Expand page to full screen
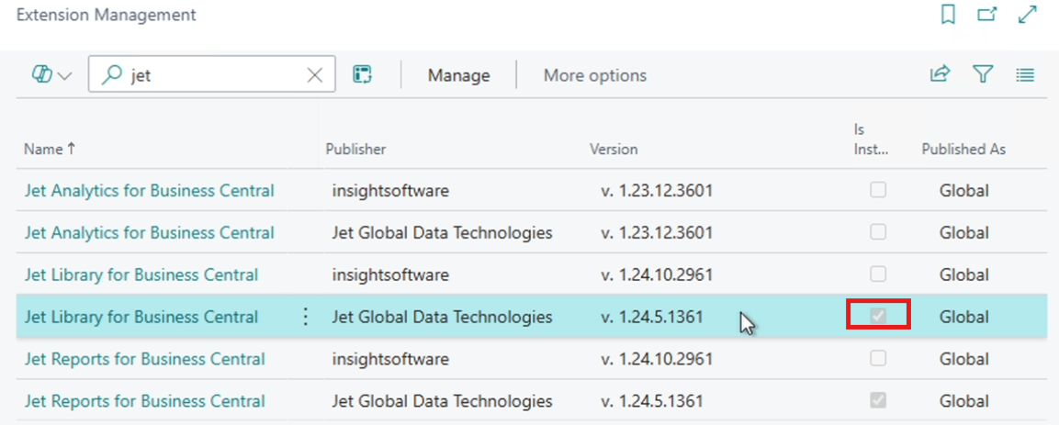The height and width of the screenshot is (425, 1059). pos(1027,15)
